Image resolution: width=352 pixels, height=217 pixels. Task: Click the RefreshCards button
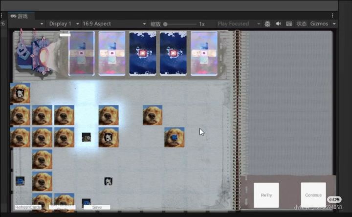[28, 207]
